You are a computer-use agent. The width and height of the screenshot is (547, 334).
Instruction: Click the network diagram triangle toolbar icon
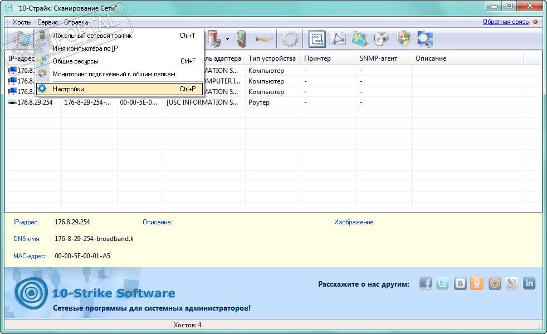[338, 39]
